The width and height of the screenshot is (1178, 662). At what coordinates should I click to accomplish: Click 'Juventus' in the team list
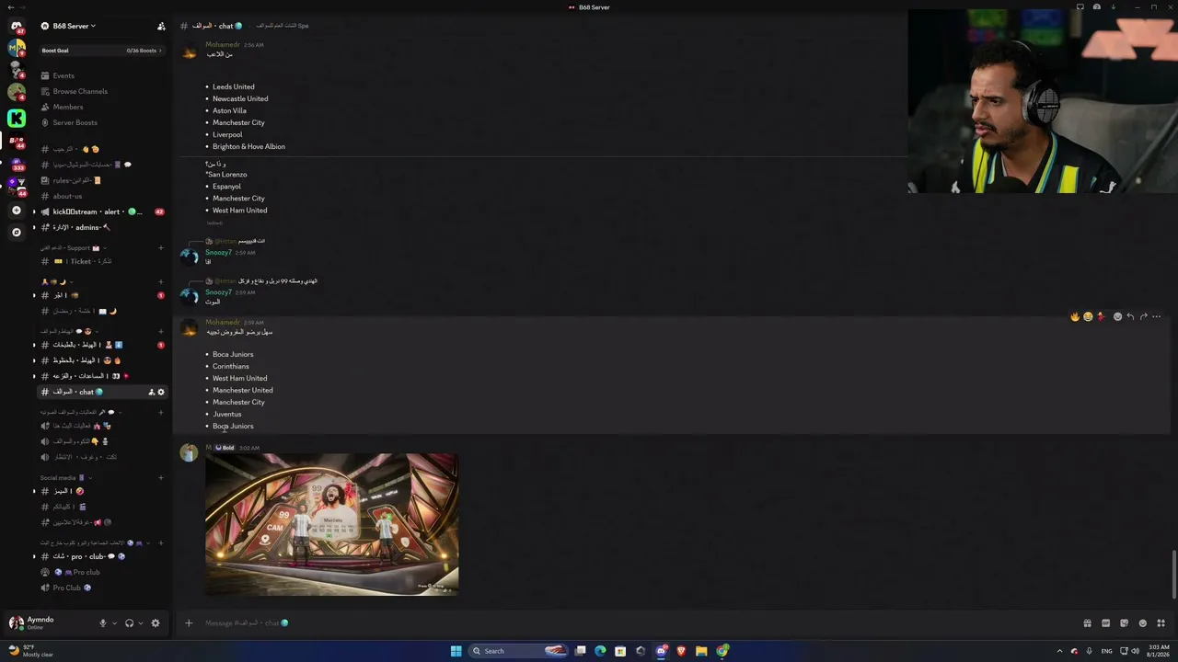click(x=227, y=414)
